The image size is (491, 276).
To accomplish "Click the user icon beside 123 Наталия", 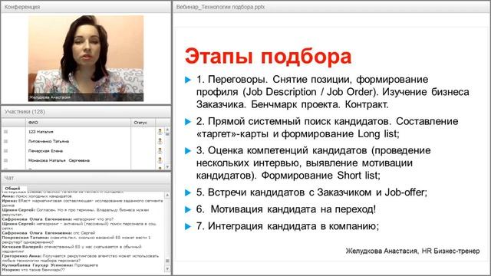I will click(x=160, y=132).
